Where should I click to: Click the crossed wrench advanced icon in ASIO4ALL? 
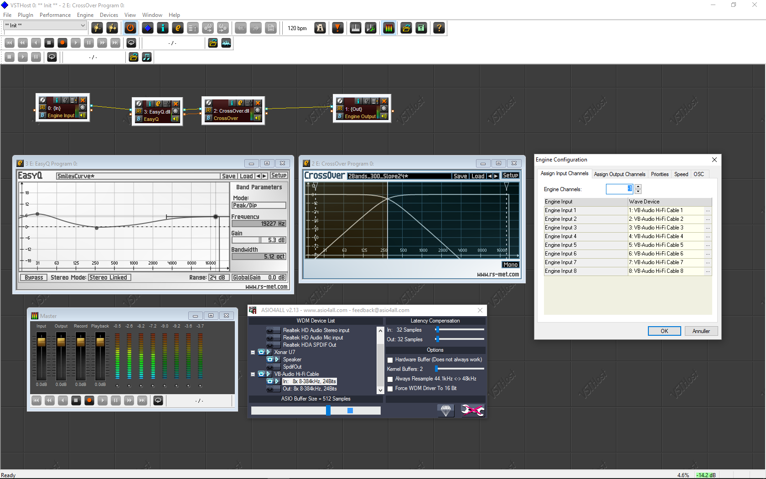(x=472, y=411)
